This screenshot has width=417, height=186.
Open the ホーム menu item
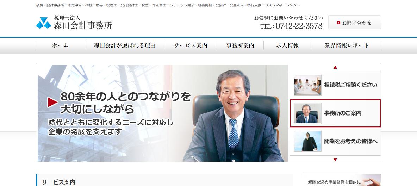coord(60,45)
